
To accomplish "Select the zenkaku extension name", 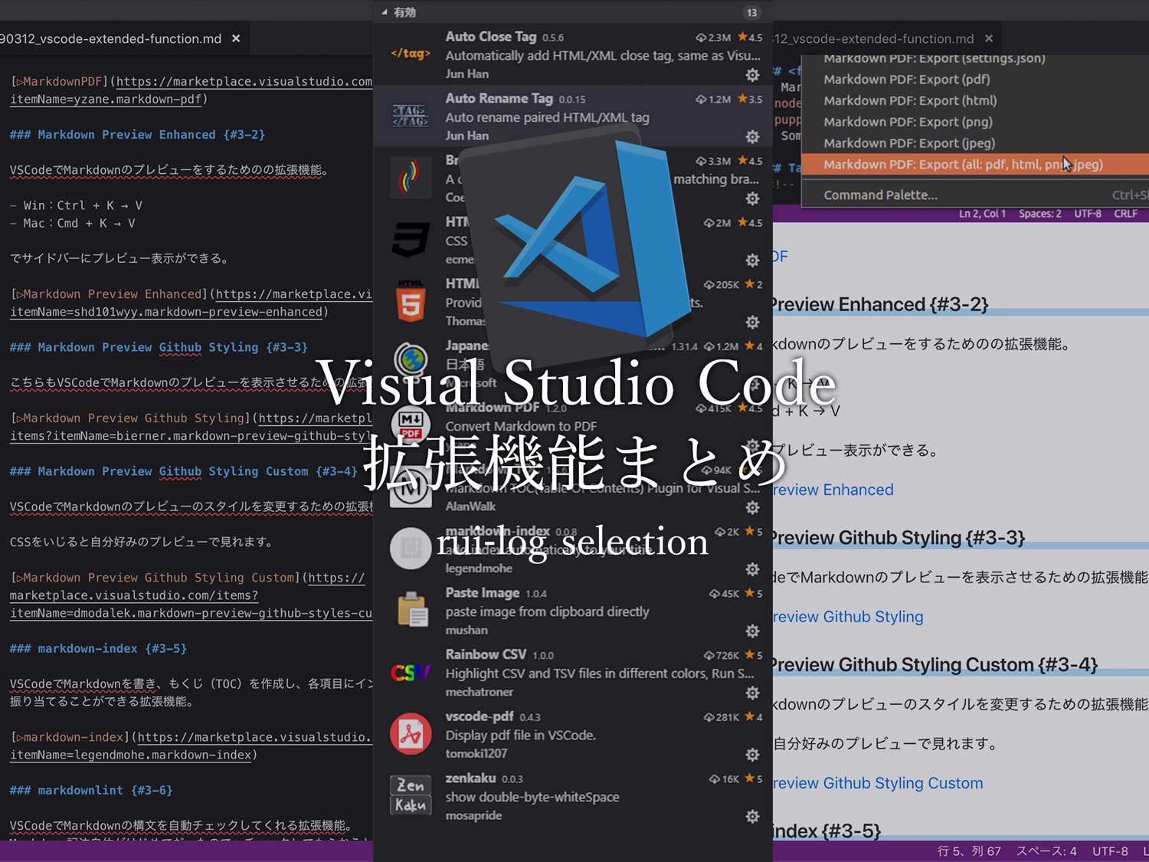I will point(470,778).
